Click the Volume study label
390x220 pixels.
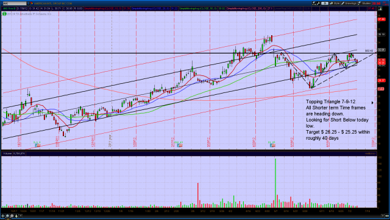click(x=7, y=154)
